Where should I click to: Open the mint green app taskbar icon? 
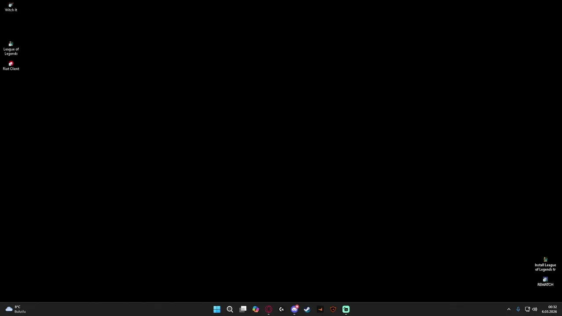346,309
